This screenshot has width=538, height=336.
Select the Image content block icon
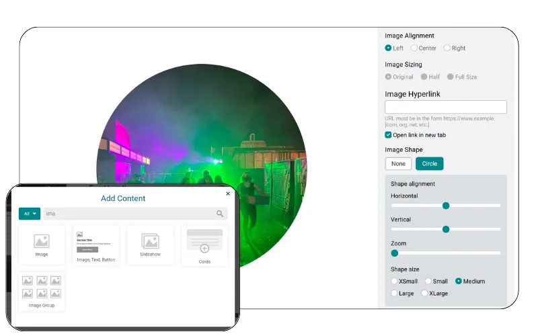[x=42, y=241]
